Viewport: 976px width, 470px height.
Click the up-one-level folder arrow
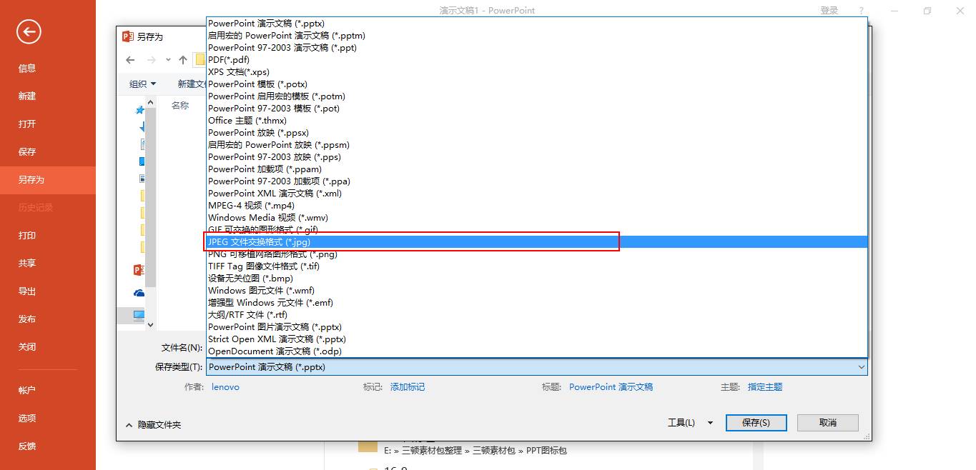(182, 59)
